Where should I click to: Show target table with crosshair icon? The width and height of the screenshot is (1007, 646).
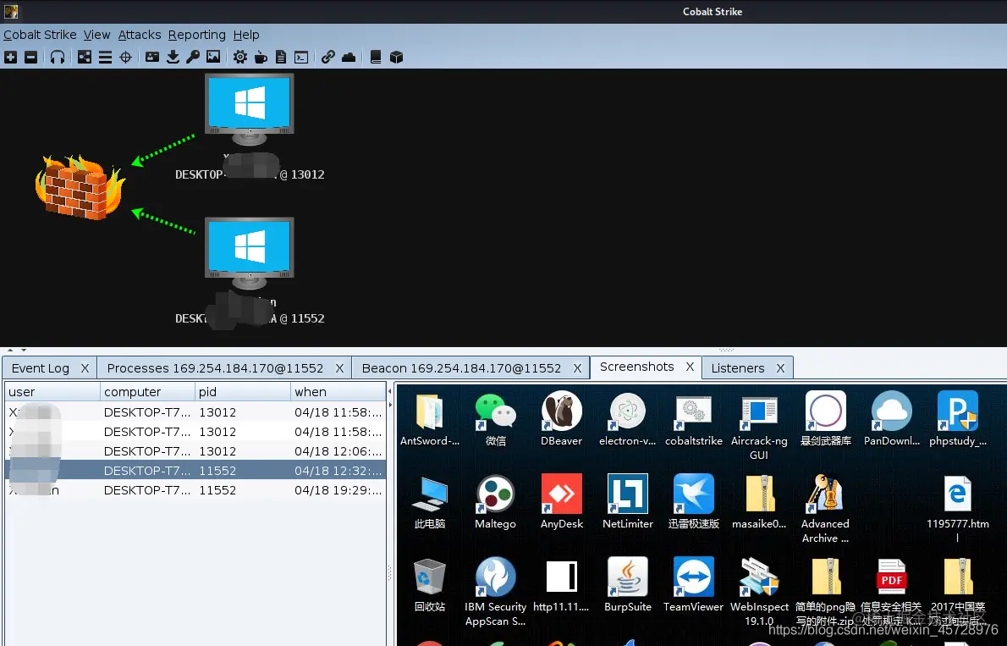(126, 58)
